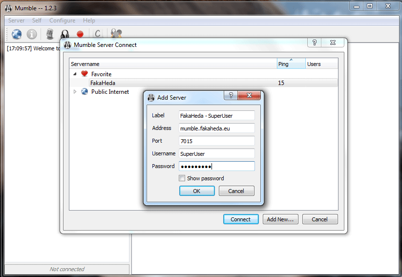This screenshot has width=402, height=277.
Task: Maximize the Mumble main window
Action: click(x=370, y=6)
